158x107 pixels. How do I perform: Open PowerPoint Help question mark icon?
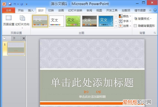pos(155,10)
